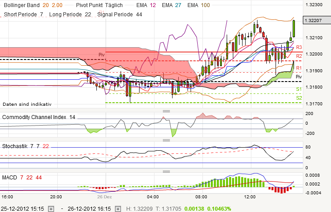Click the Piv label inside the red cloud
Image resolution: width=331 pixels, height=212 pixels.
coord(102,55)
